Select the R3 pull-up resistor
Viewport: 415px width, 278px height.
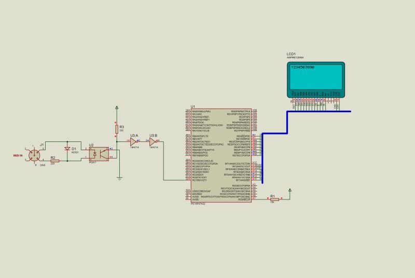116,129
